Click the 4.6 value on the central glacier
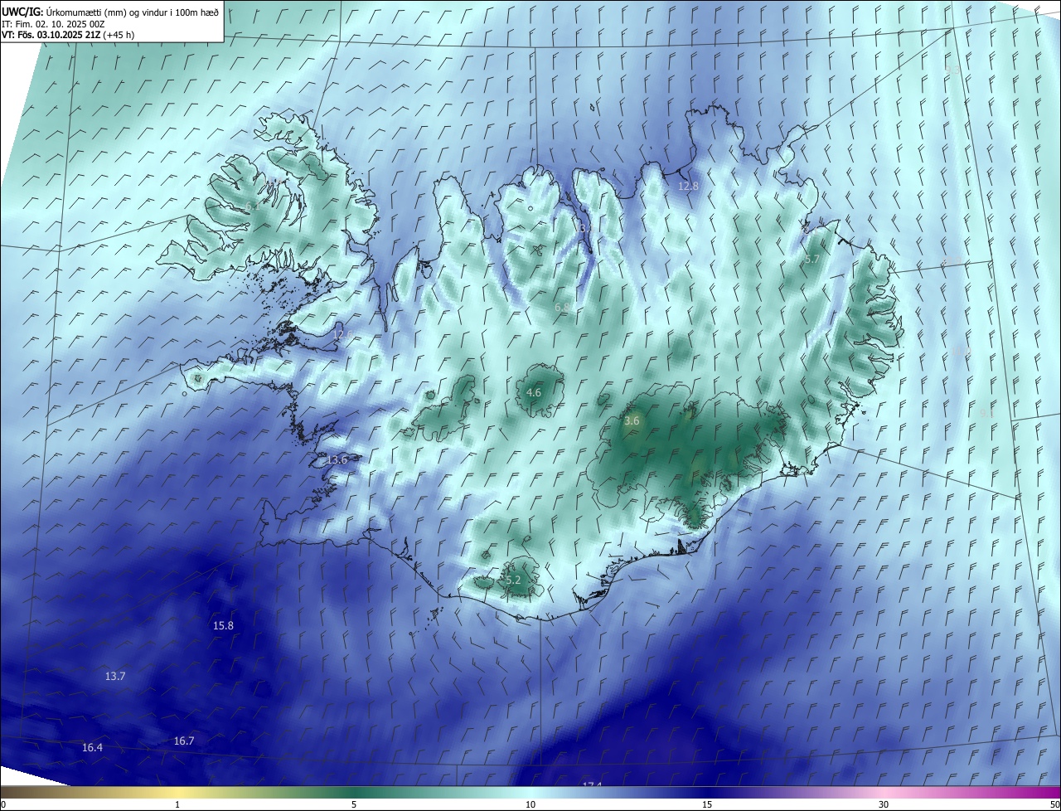The width and height of the screenshot is (1061, 811). [x=534, y=392]
